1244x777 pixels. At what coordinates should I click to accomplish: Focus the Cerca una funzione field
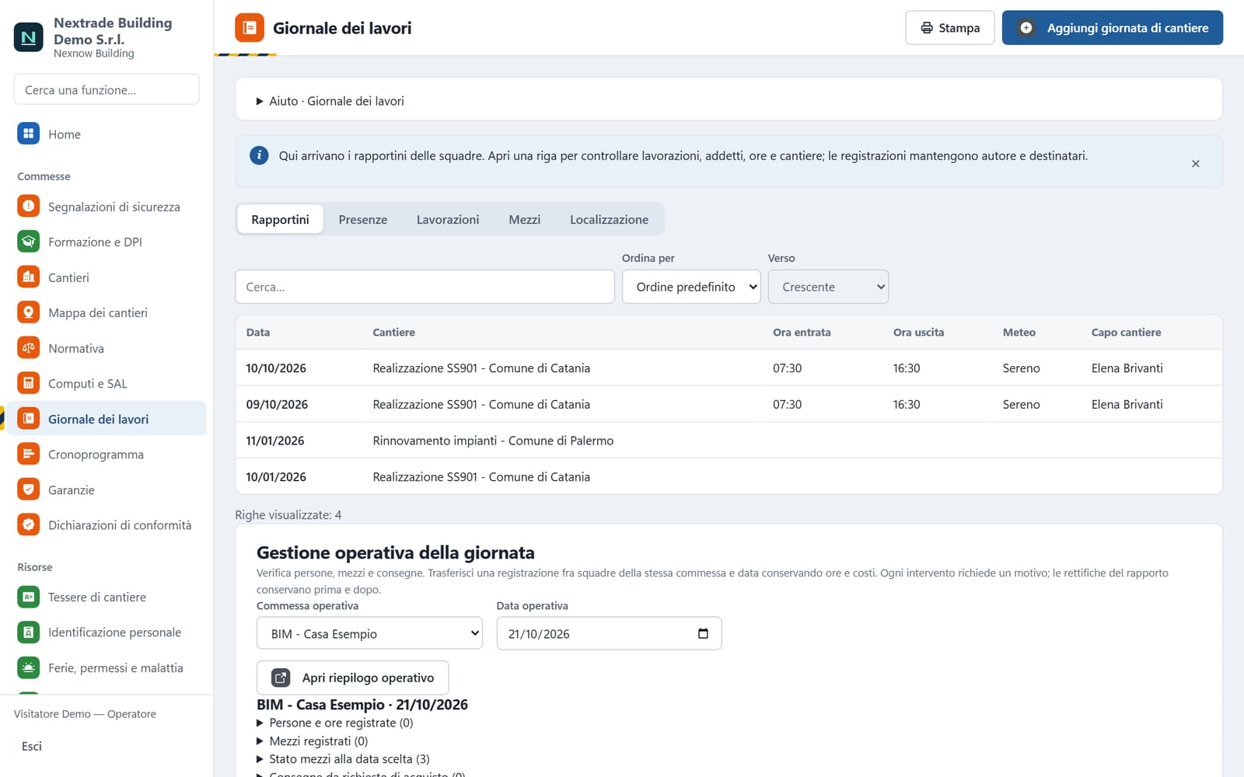(107, 89)
